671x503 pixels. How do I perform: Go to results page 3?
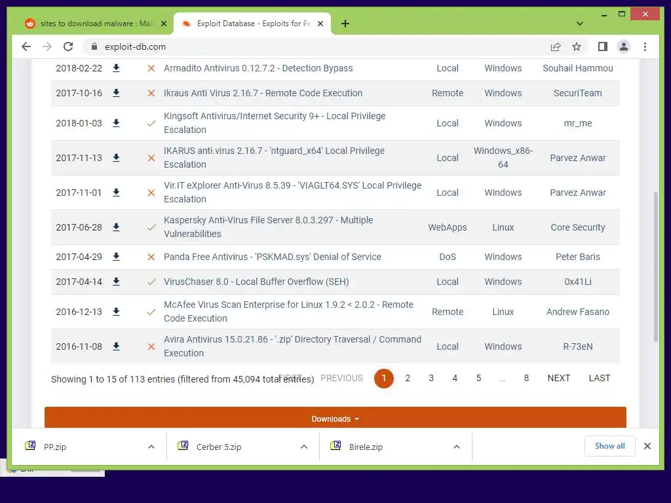click(431, 378)
